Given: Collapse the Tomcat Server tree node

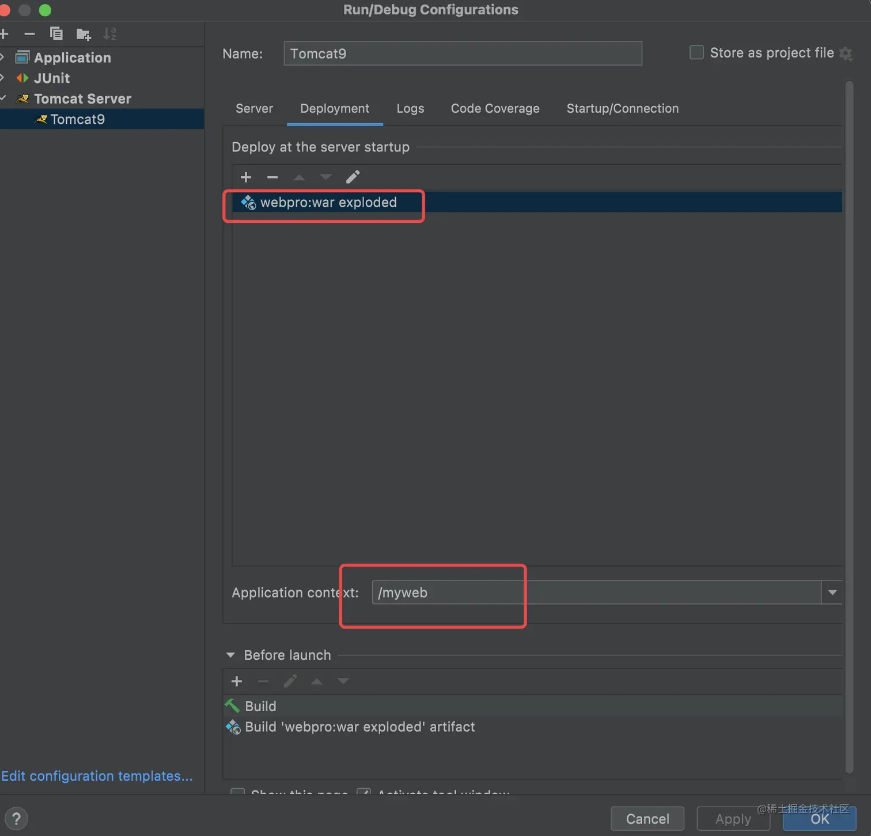Looking at the screenshot, I should 3,98.
